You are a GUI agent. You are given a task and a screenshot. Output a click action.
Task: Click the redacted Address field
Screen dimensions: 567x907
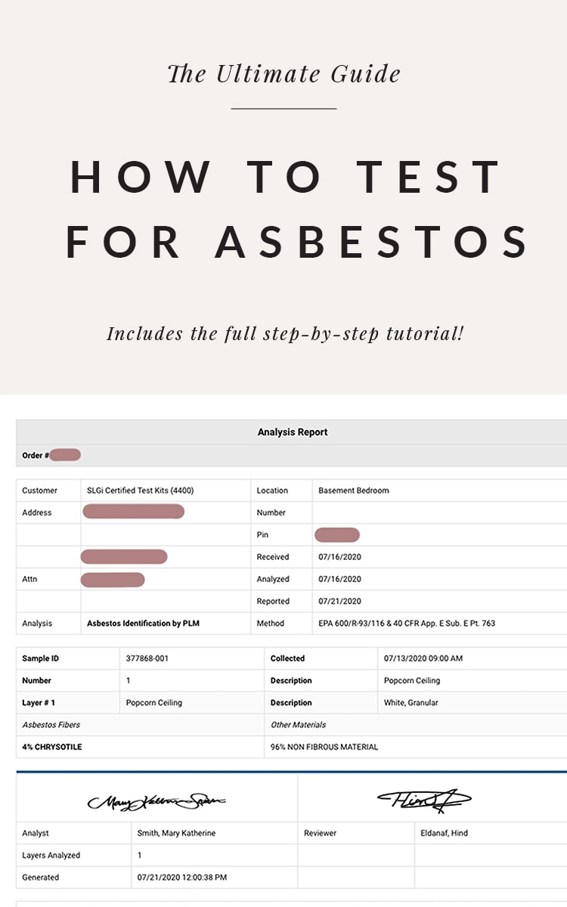tap(133, 512)
